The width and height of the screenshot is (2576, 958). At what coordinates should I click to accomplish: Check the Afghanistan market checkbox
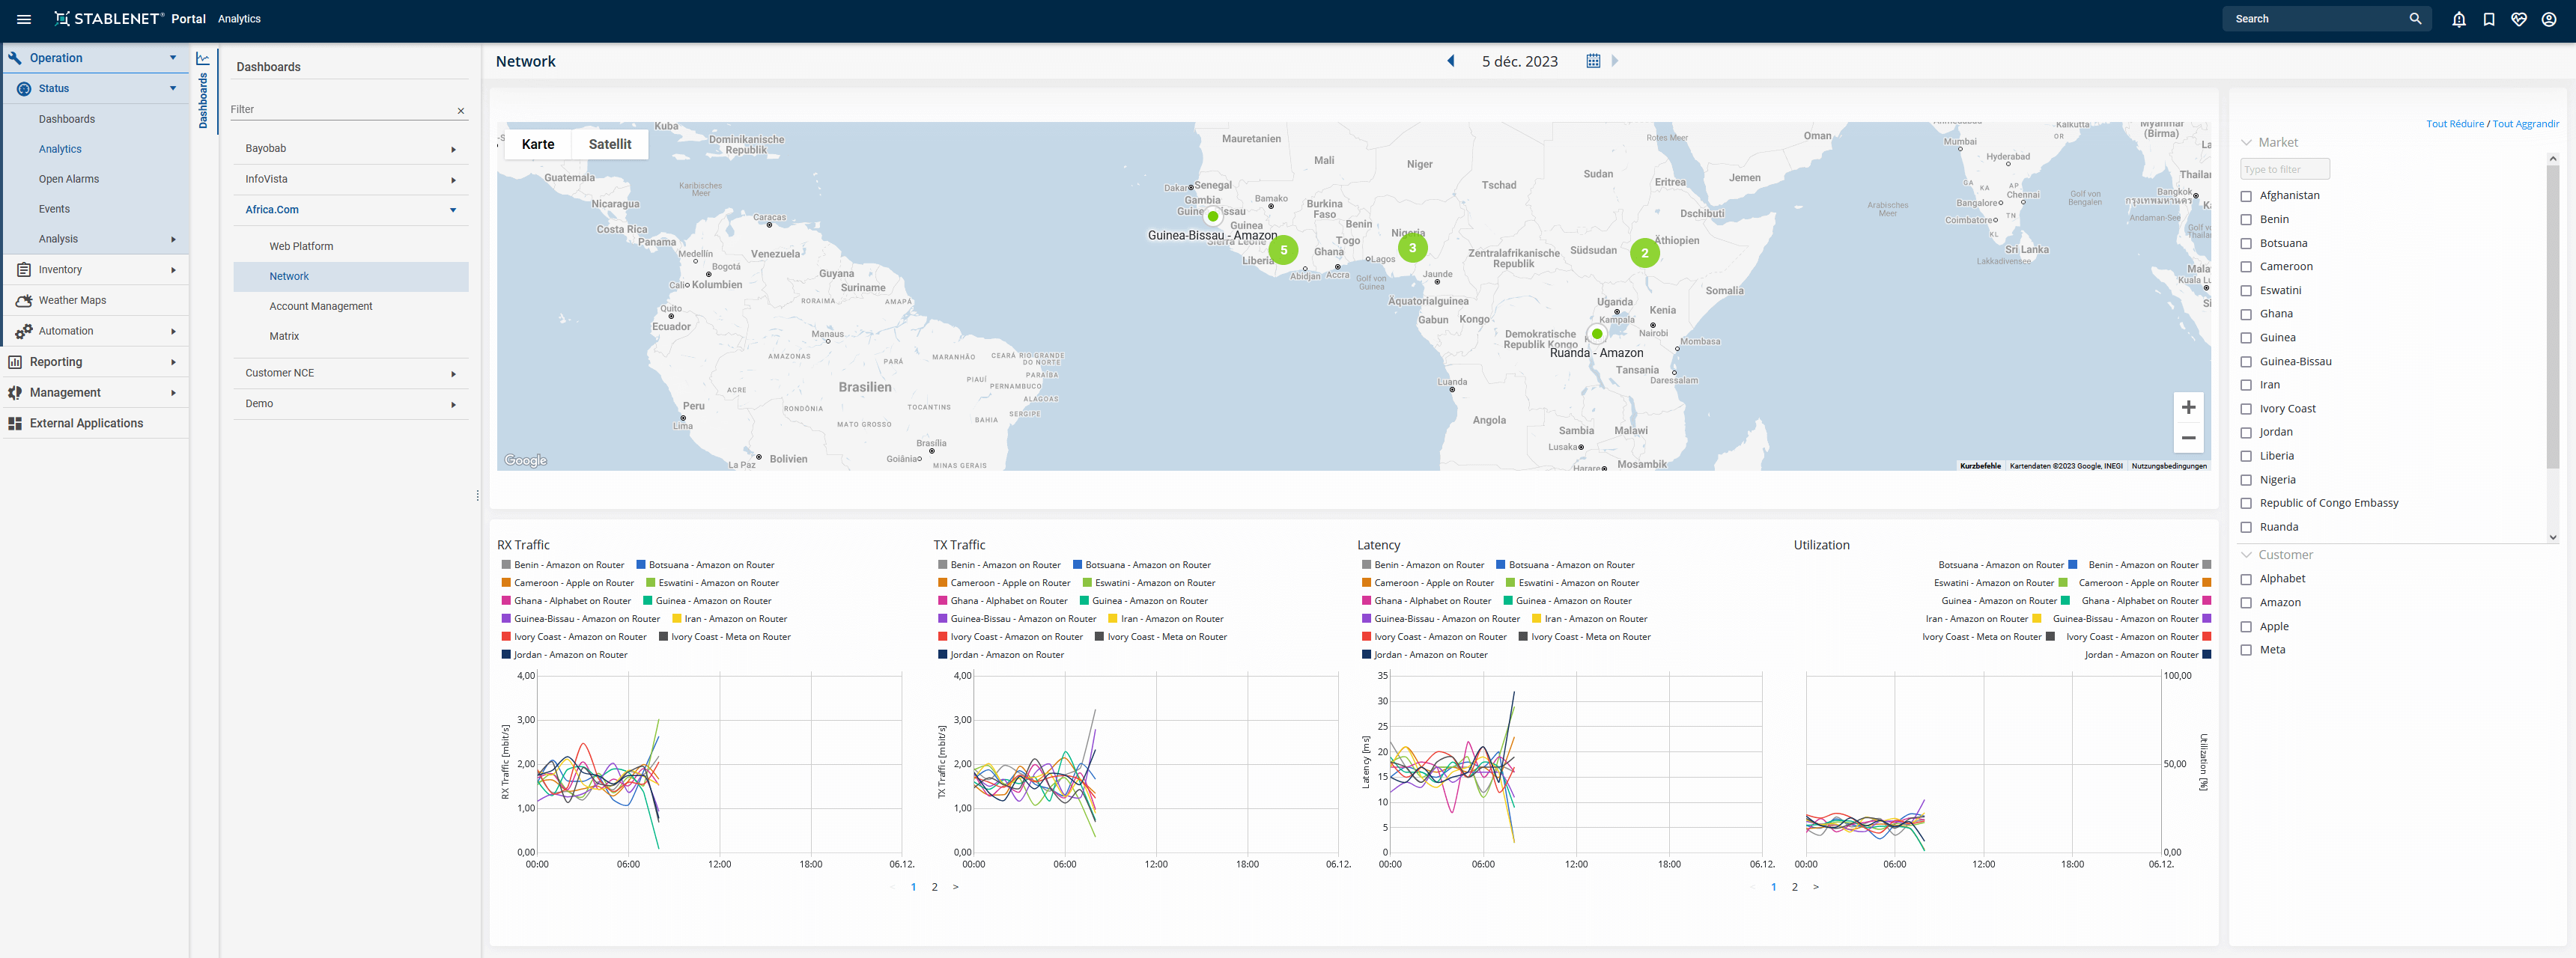tap(2246, 197)
